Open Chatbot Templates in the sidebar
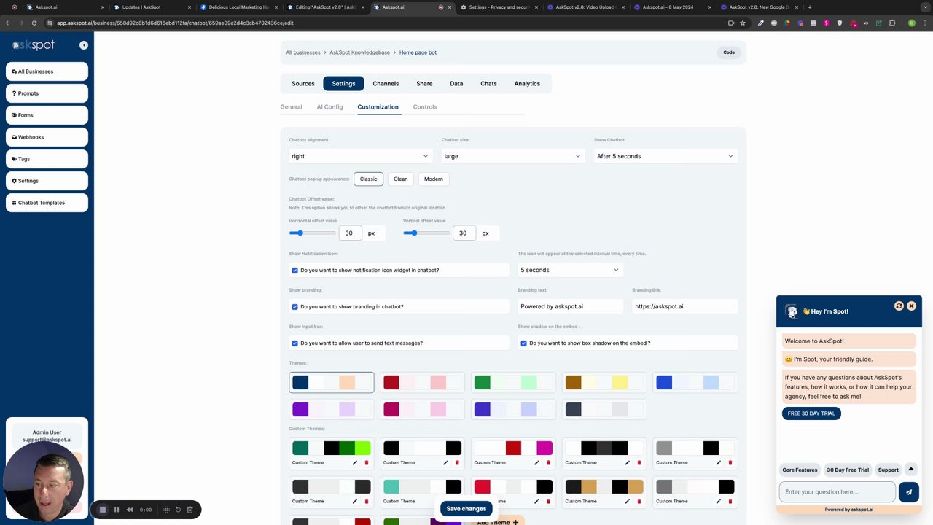This screenshot has height=525, width=933. point(47,203)
